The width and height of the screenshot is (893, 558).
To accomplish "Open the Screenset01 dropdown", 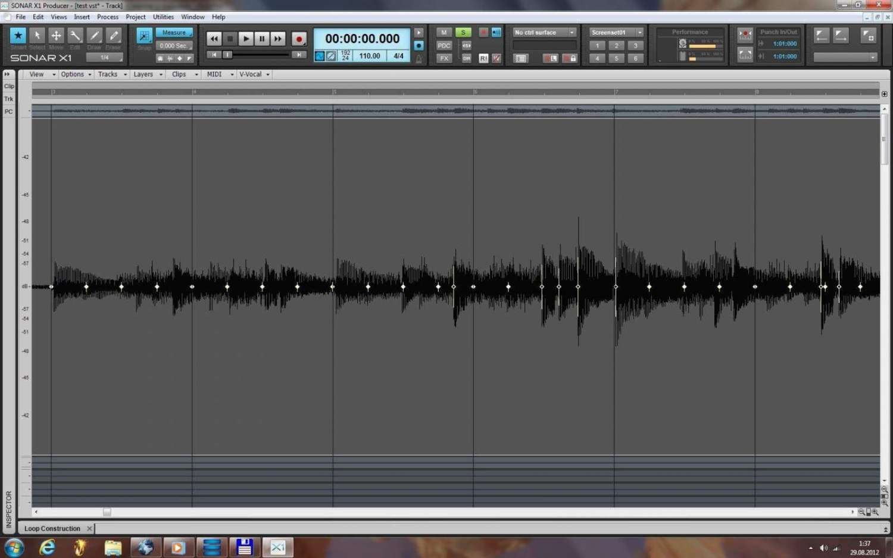I will (616, 32).
